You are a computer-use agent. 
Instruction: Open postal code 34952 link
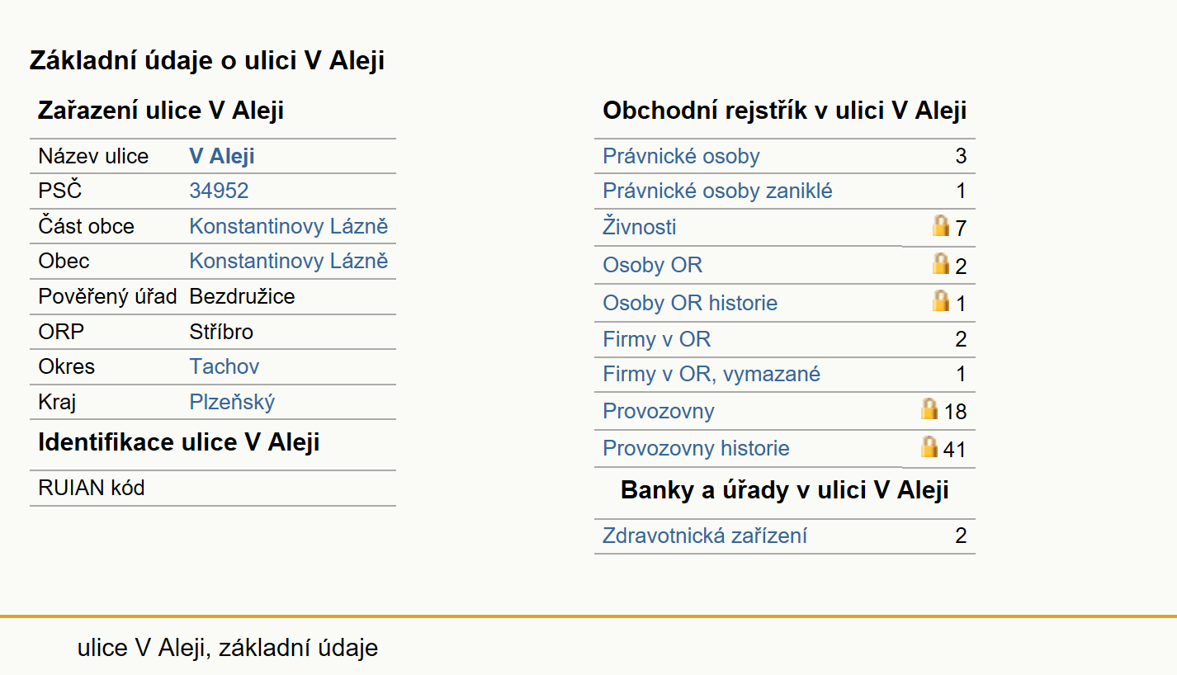click(219, 191)
